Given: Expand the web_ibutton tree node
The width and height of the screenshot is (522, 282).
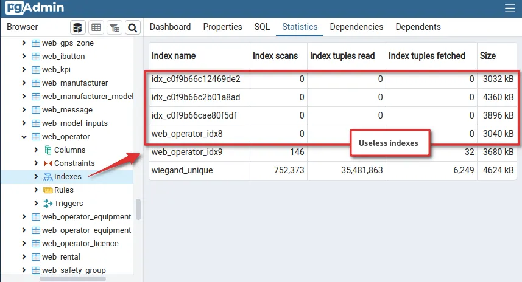Looking at the screenshot, I should pos(24,56).
